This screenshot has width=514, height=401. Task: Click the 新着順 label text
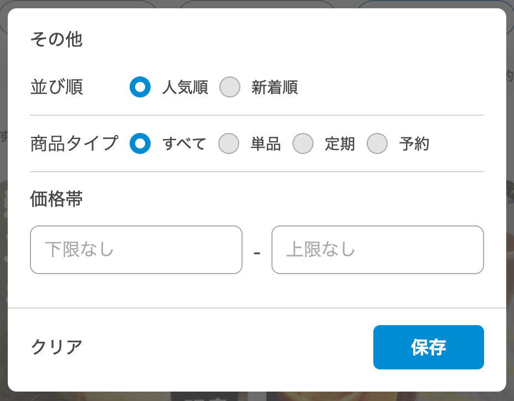click(275, 88)
